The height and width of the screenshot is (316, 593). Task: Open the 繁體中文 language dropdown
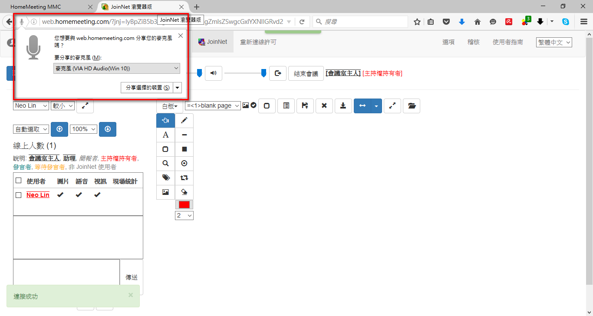click(554, 42)
